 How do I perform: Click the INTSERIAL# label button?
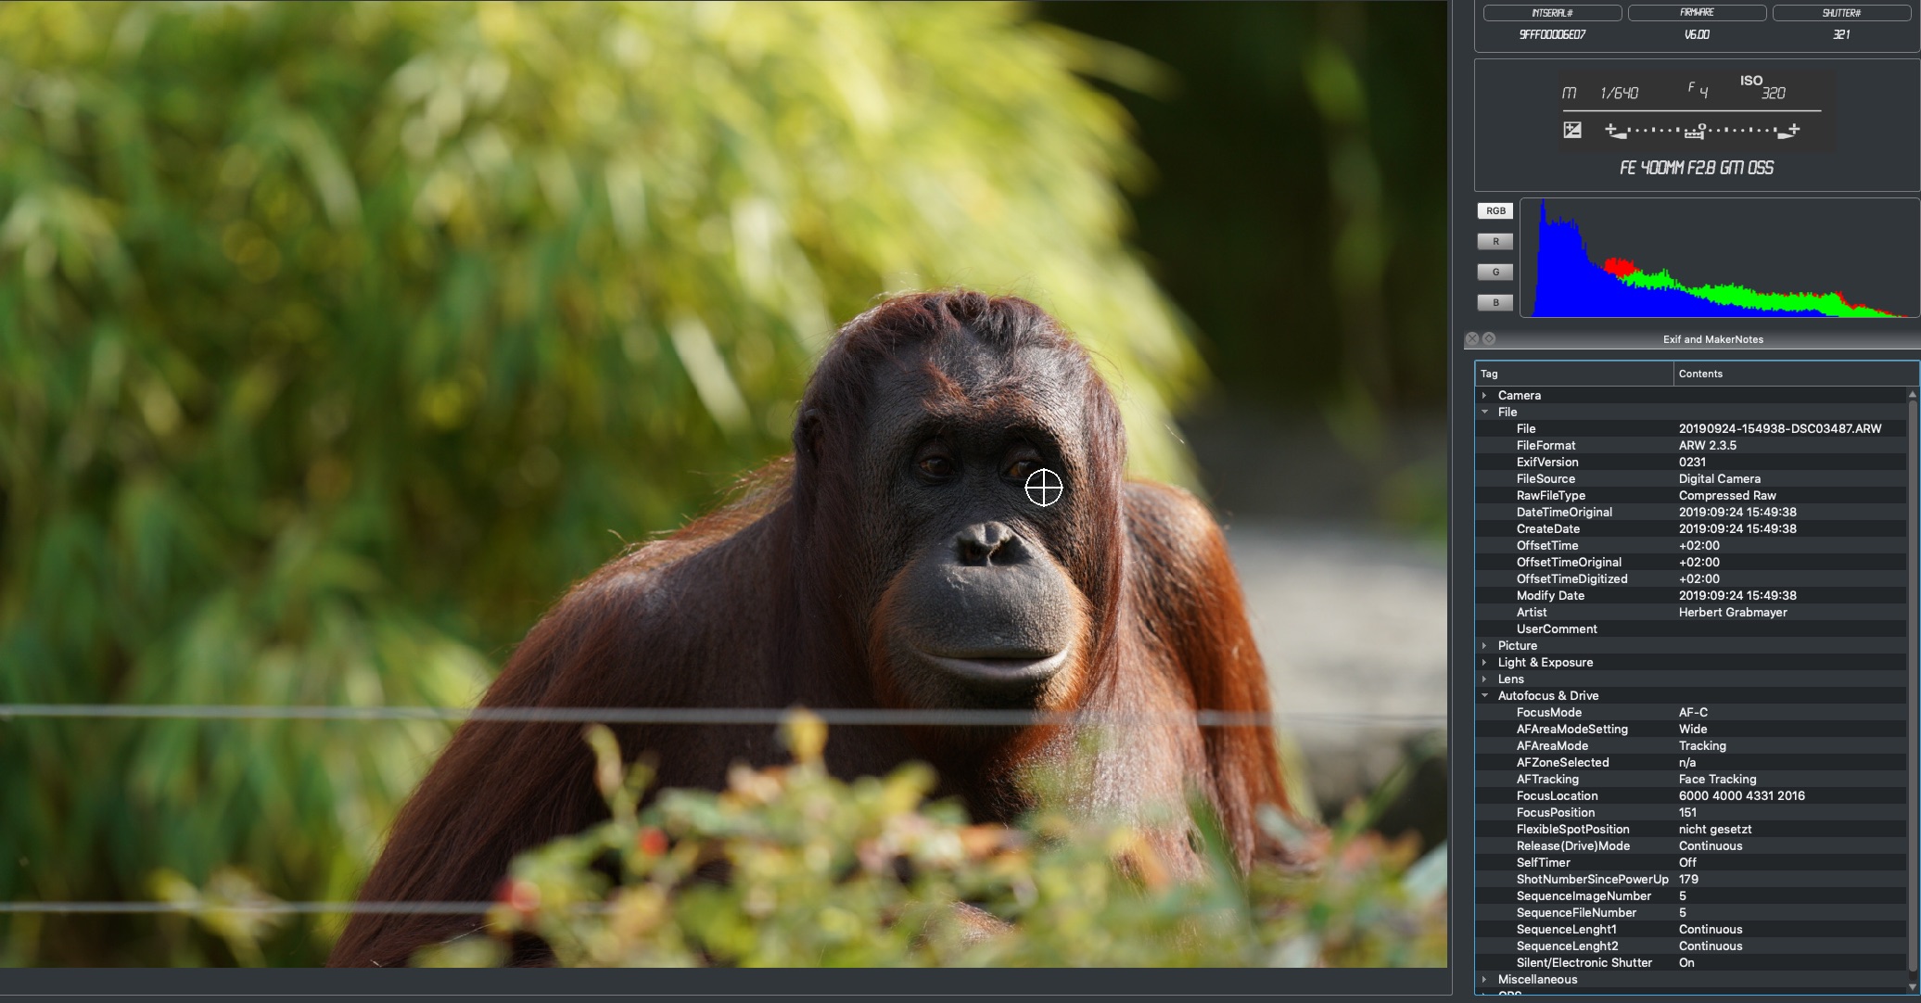pyautogui.click(x=1552, y=13)
